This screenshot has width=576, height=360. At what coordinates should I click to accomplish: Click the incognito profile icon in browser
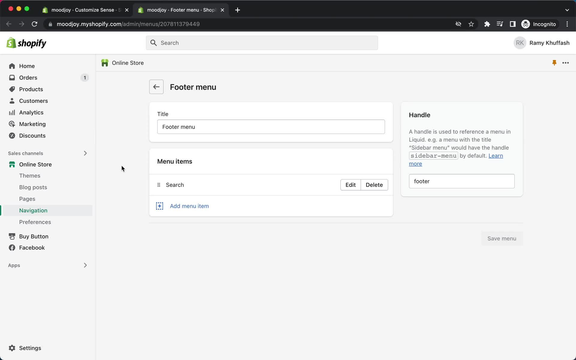point(526,24)
